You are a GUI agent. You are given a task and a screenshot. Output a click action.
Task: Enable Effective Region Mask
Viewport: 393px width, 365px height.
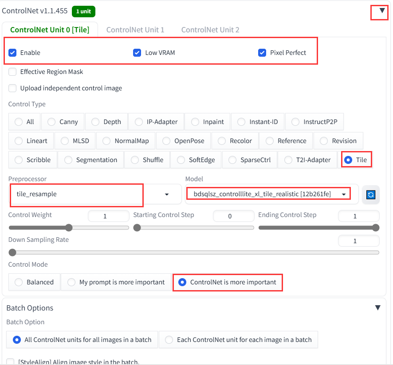pyautogui.click(x=12, y=72)
